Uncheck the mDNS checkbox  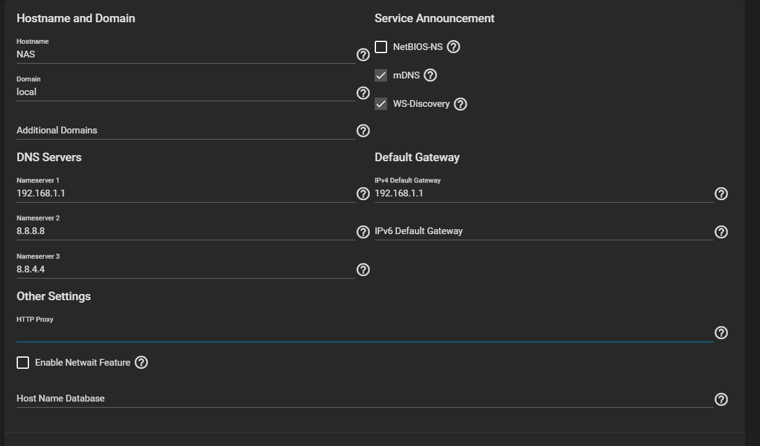(x=381, y=75)
